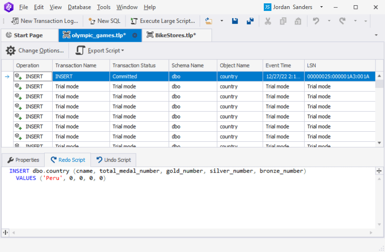
Task: Expand the Jordan Sanders account dropdown
Action: [321, 7]
